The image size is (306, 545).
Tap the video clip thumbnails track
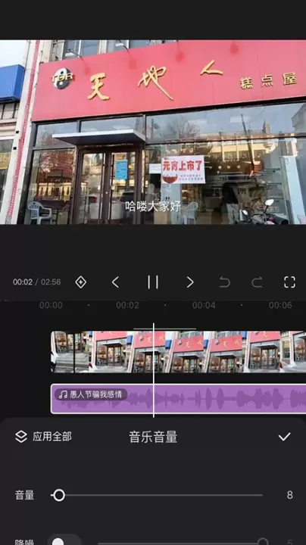179,352
